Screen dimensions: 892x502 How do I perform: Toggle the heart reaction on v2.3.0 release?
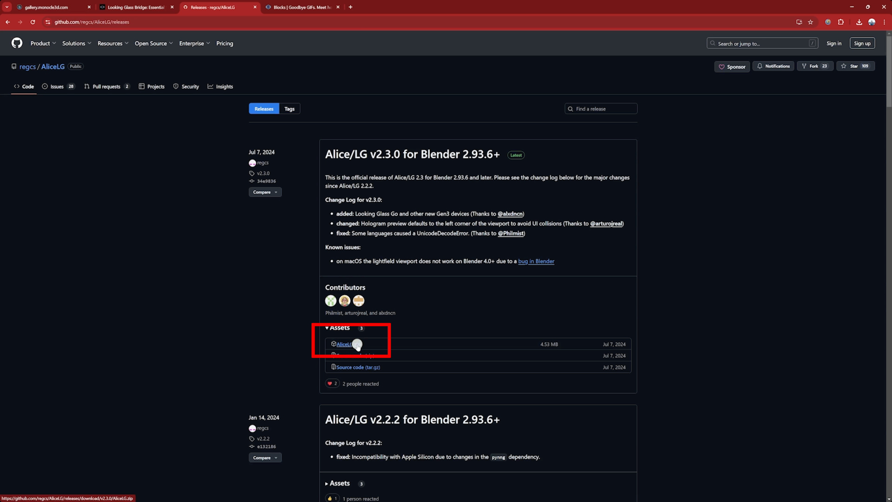click(332, 383)
